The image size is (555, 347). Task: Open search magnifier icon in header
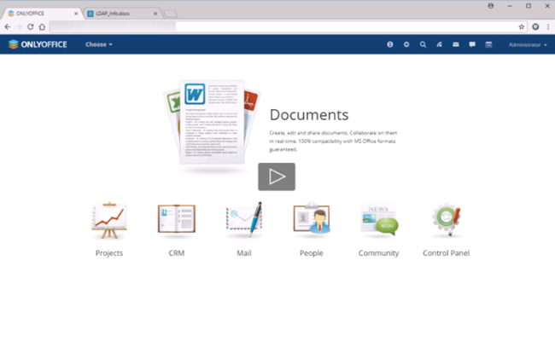click(x=423, y=44)
